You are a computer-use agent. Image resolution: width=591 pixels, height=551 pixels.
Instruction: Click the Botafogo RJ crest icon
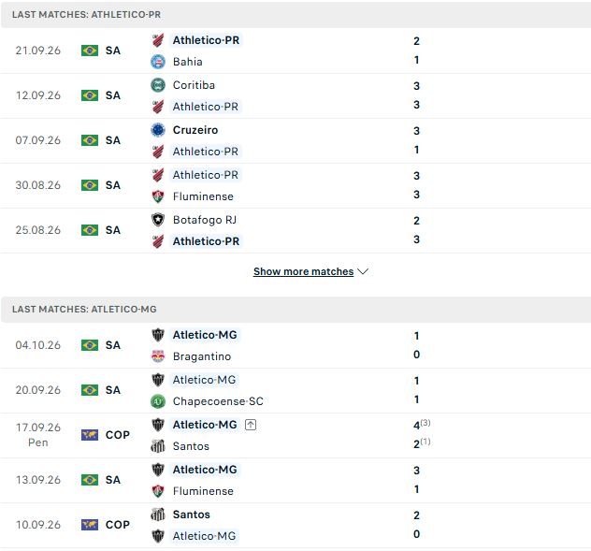(158, 220)
